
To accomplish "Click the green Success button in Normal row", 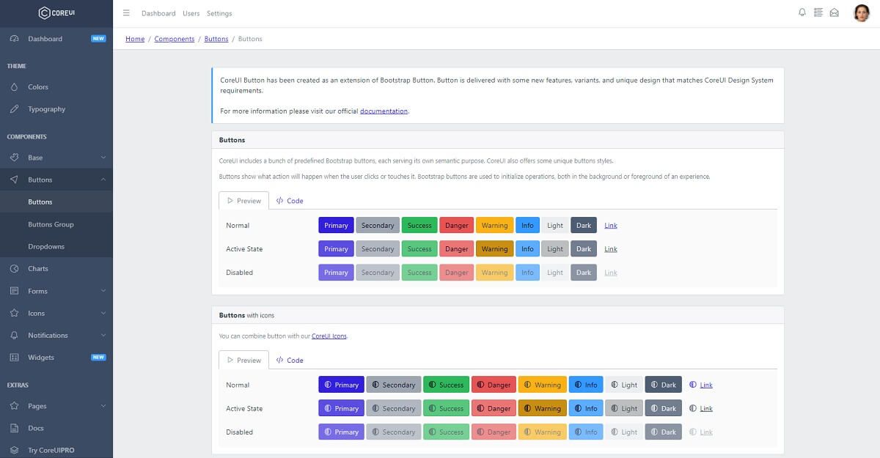I will tap(419, 225).
